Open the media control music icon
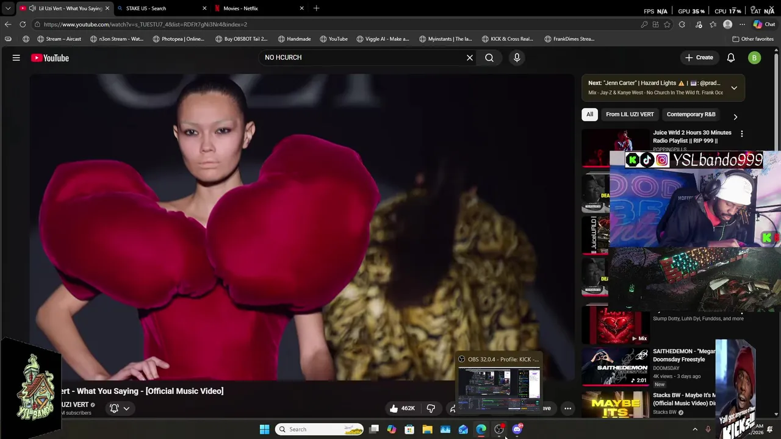Image resolution: width=781 pixels, height=439 pixels. (699, 24)
